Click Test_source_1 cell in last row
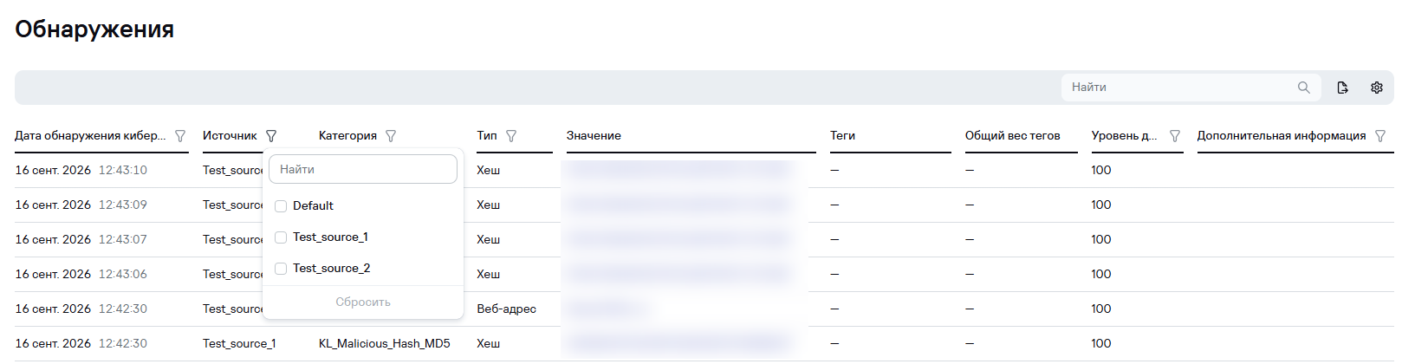The image size is (1402, 364). (x=239, y=344)
